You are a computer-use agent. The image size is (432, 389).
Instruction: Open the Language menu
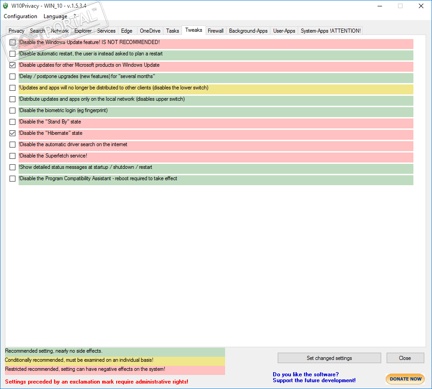(x=55, y=16)
